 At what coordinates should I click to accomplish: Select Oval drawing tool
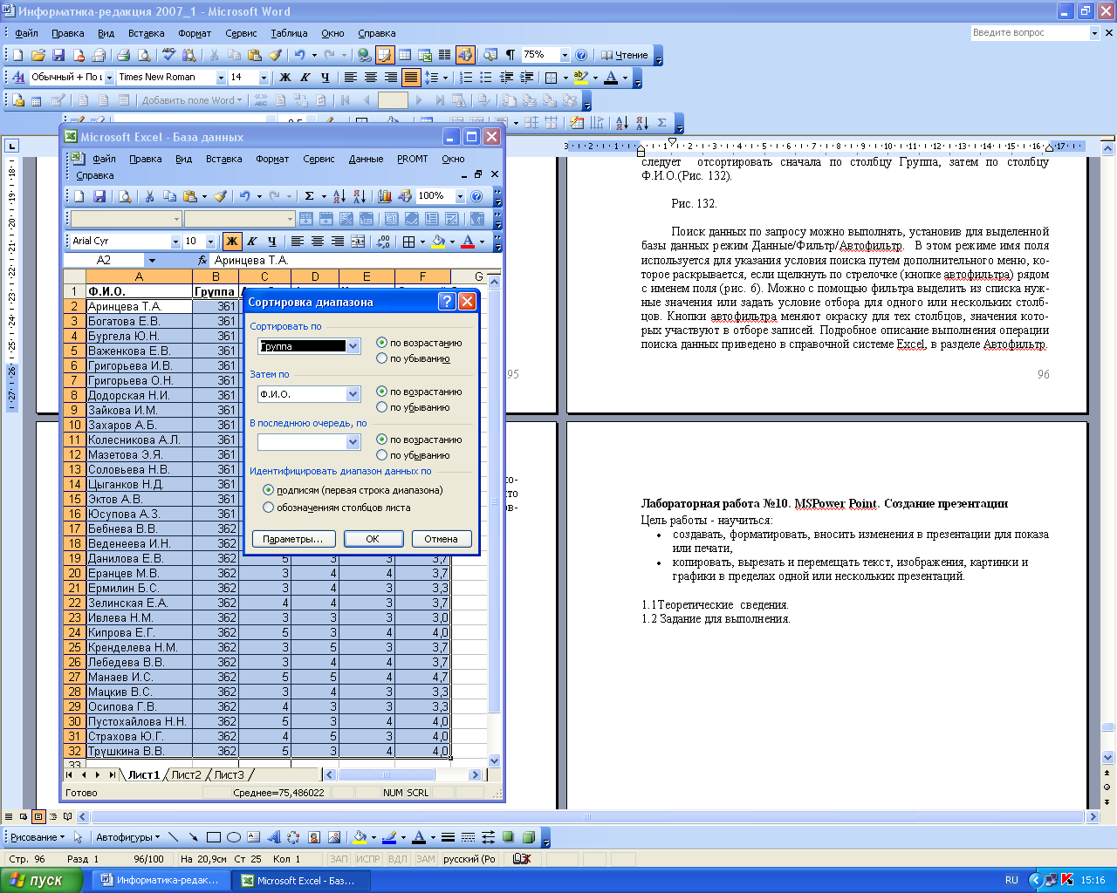coord(234,837)
